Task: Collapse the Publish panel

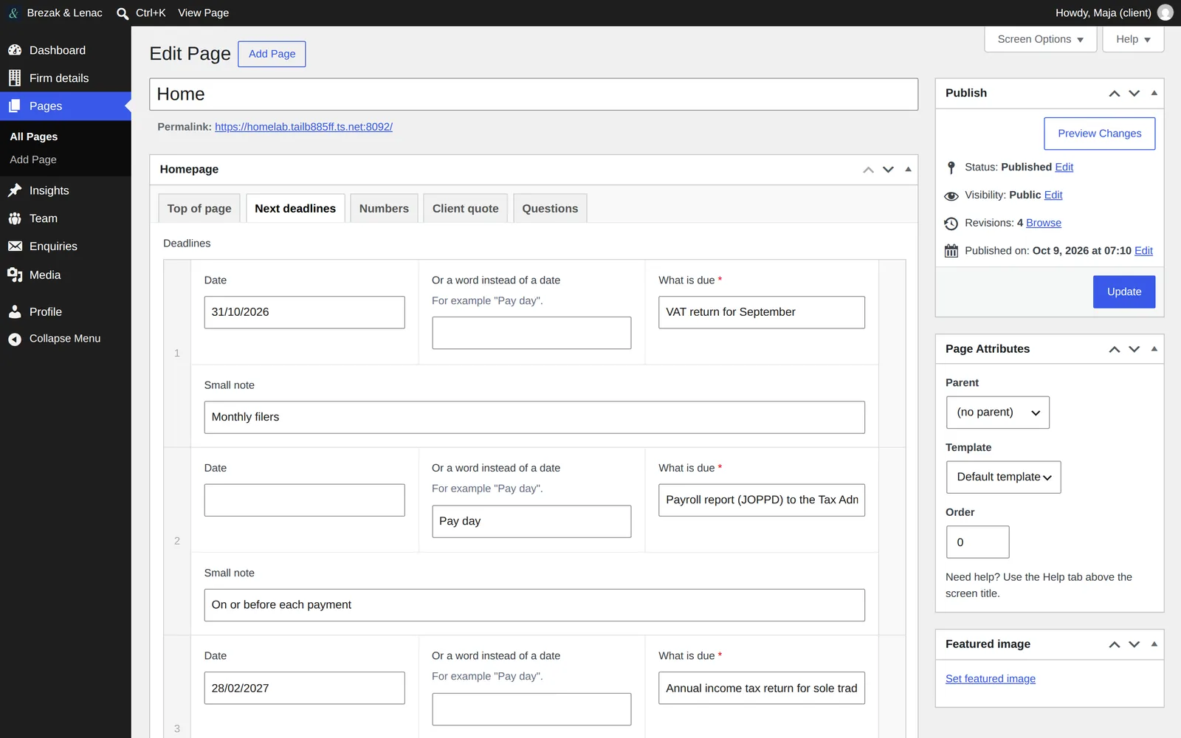Action: (x=1154, y=93)
